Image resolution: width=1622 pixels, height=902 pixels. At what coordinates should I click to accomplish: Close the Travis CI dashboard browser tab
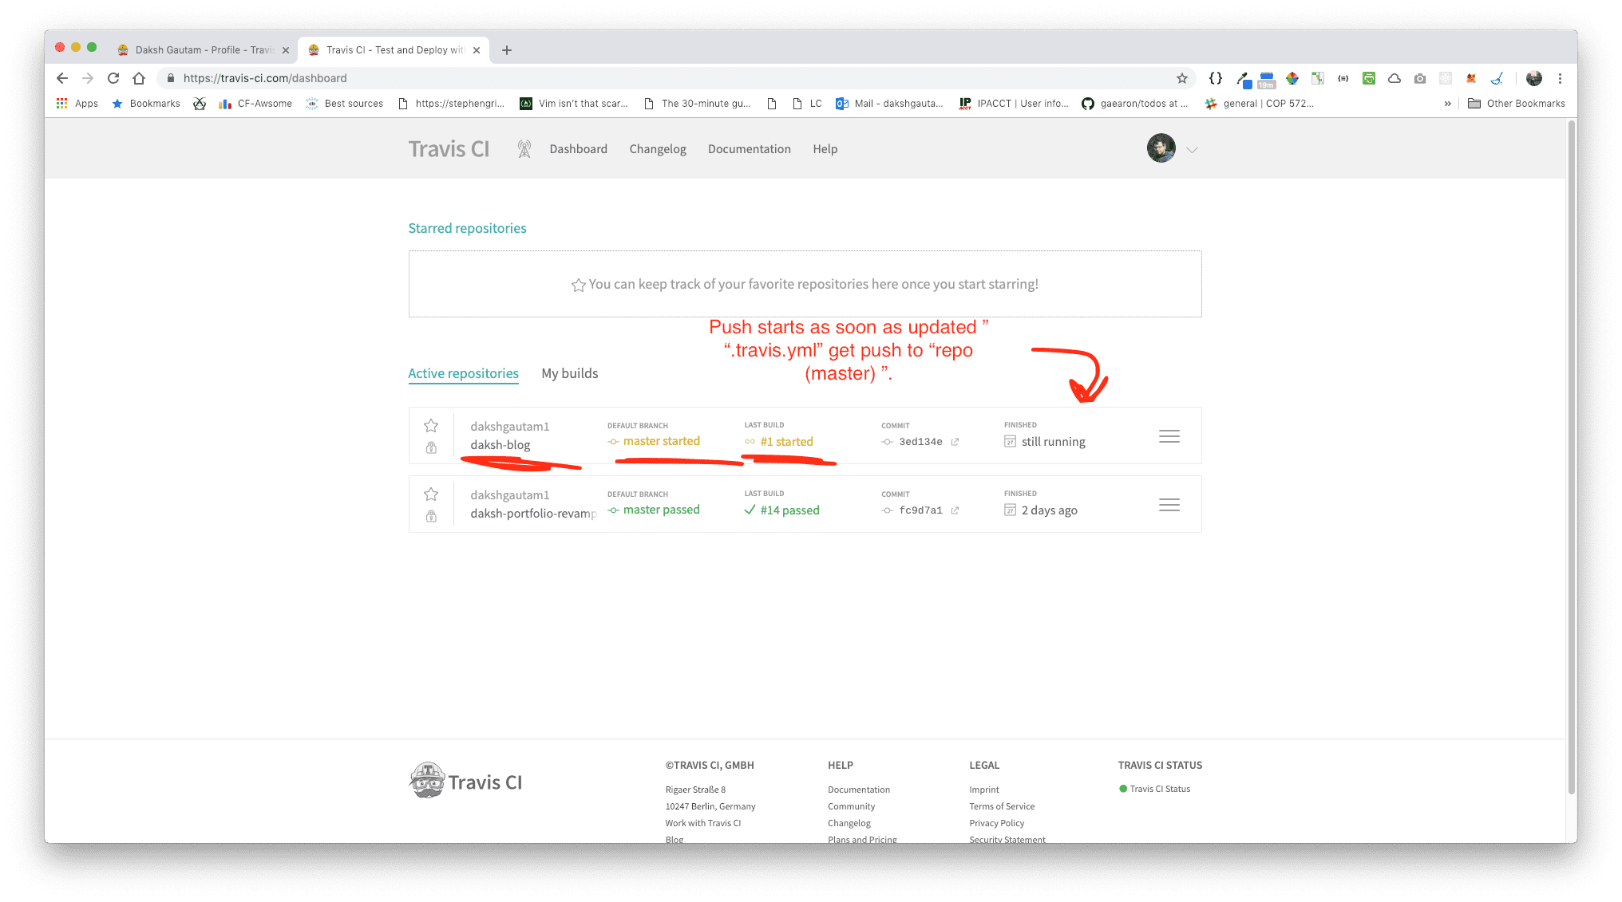coord(477,50)
